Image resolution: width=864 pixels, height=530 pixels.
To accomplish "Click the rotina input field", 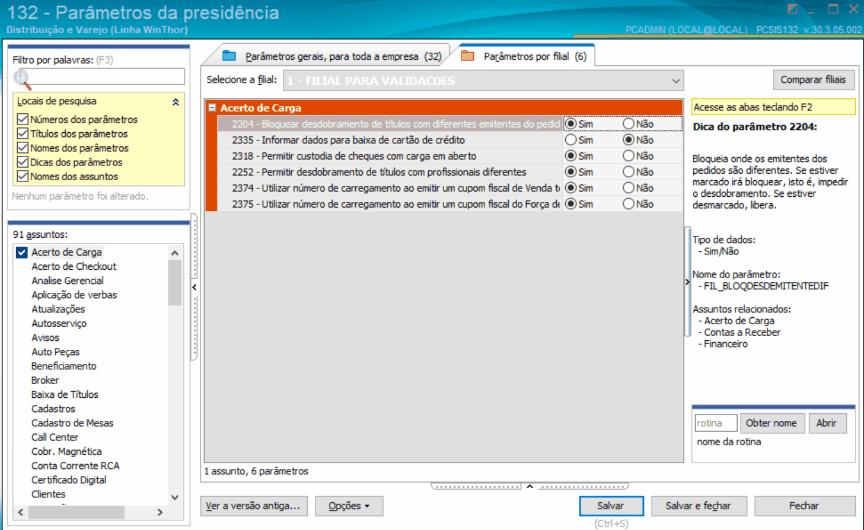I will [x=715, y=423].
